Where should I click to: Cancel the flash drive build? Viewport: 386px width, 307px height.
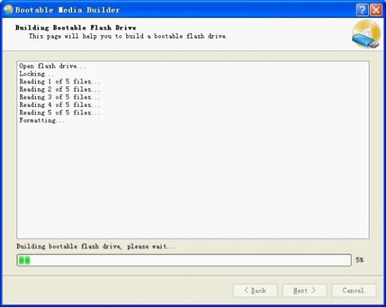(x=354, y=290)
